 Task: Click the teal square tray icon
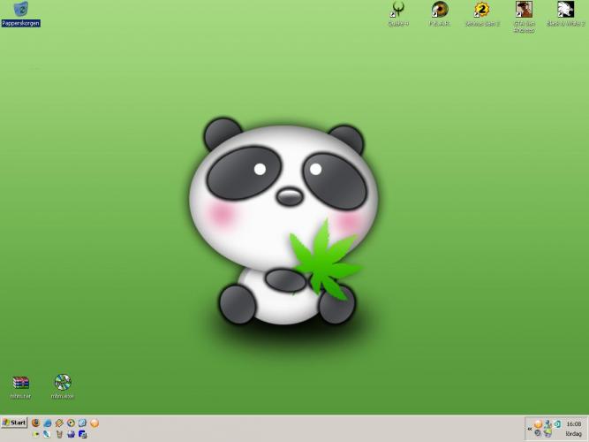click(557, 424)
